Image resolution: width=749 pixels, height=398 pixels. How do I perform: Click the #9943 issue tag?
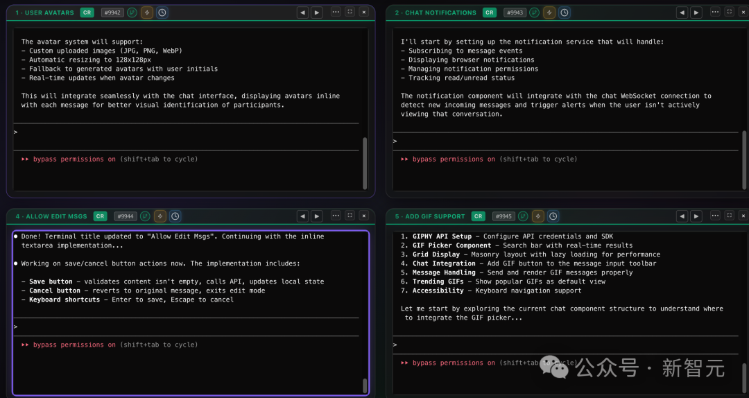515,12
